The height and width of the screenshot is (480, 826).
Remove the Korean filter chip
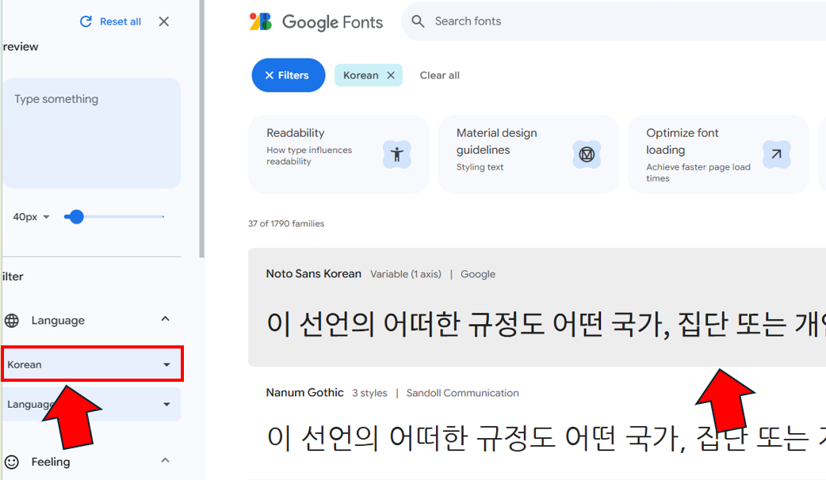[x=391, y=75]
